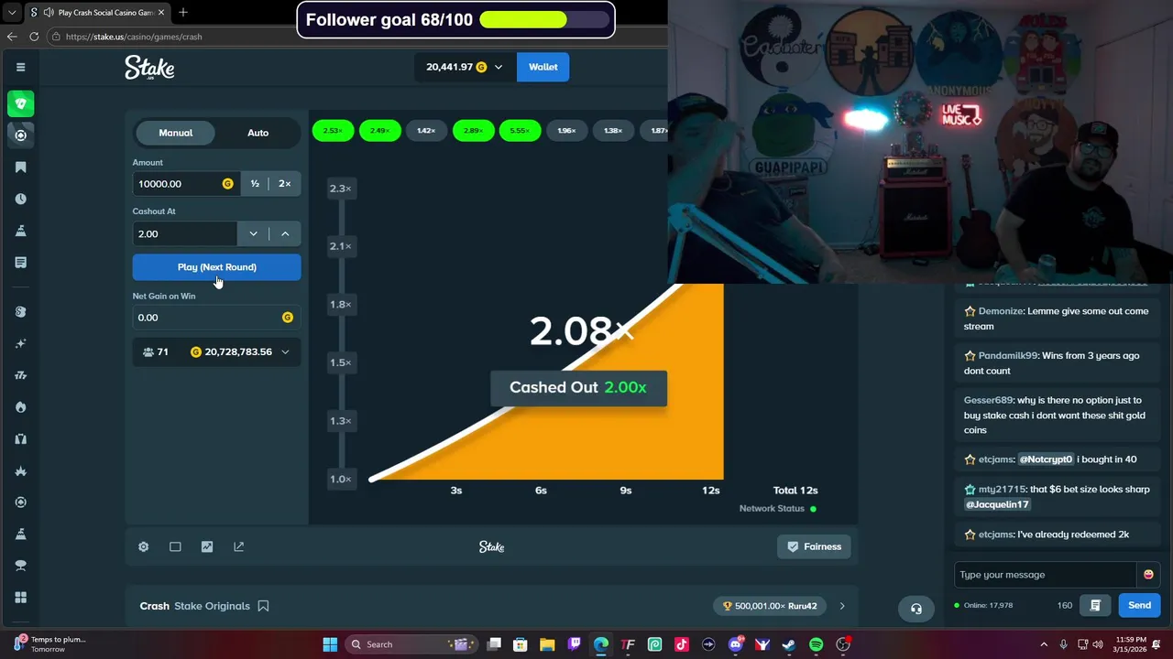Open the 500,001.00× Ruru42 highlight
This screenshot has width=1173, height=659.
pos(770,606)
